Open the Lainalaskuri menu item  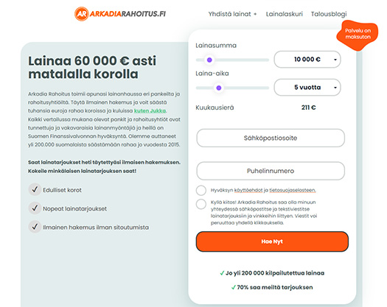coord(284,14)
